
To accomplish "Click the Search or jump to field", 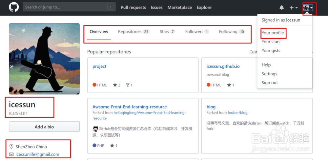I will (65, 7).
